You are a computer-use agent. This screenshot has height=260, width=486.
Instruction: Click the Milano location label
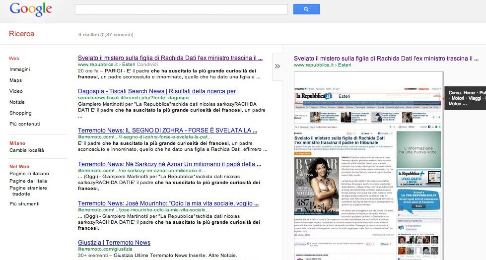[17, 143]
